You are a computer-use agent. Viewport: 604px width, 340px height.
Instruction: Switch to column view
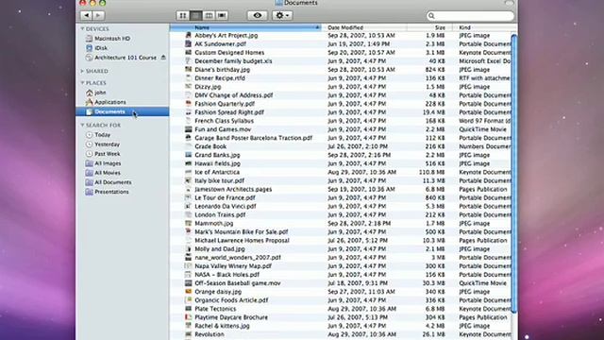209,15
